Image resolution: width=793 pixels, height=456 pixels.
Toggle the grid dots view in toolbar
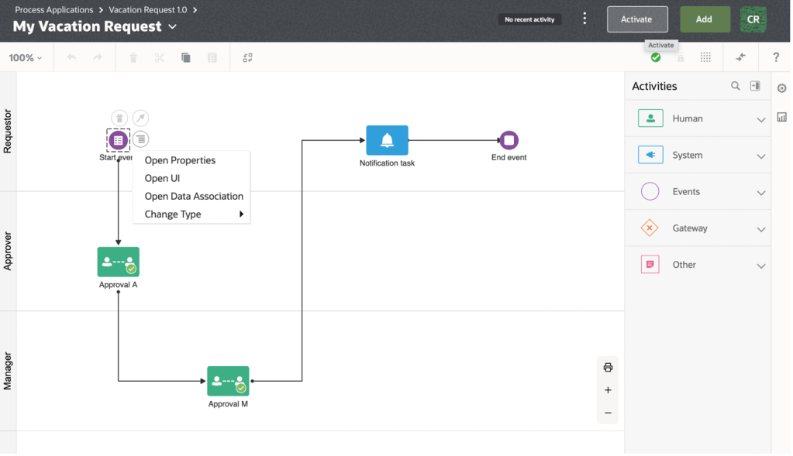705,57
